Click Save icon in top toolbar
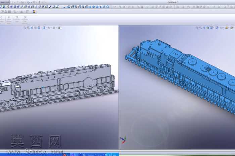Image resolution: width=235 pixels, height=156 pixels. tap(23, 2)
